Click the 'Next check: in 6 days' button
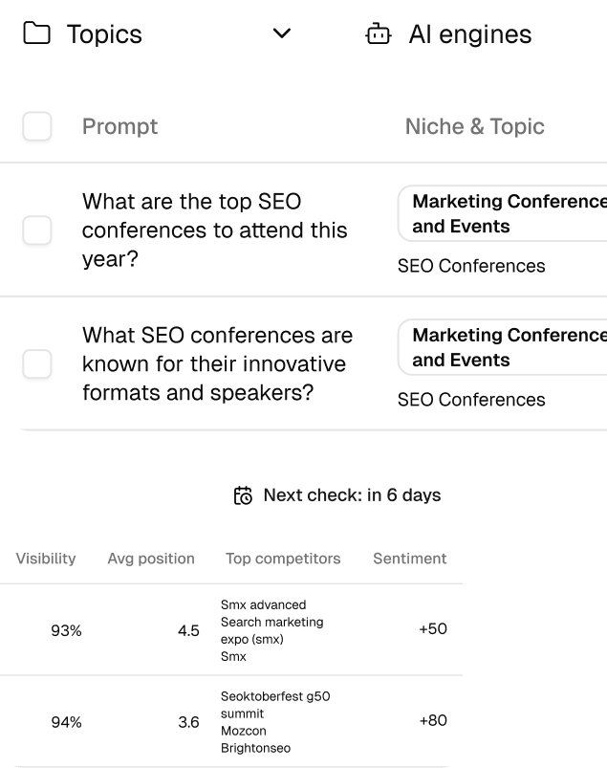 pyautogui.click(x=337, y=495)
